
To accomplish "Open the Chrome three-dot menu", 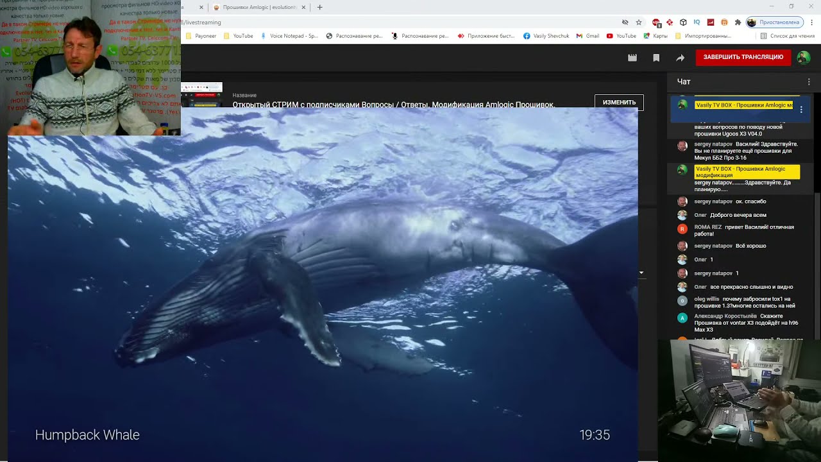I will 812,22.
